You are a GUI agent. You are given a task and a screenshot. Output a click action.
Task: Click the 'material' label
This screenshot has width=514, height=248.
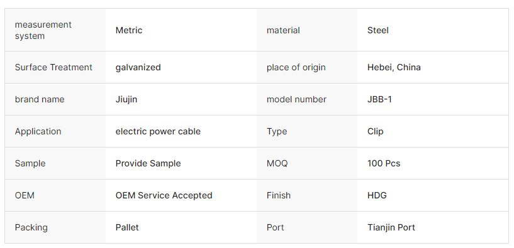283,30
